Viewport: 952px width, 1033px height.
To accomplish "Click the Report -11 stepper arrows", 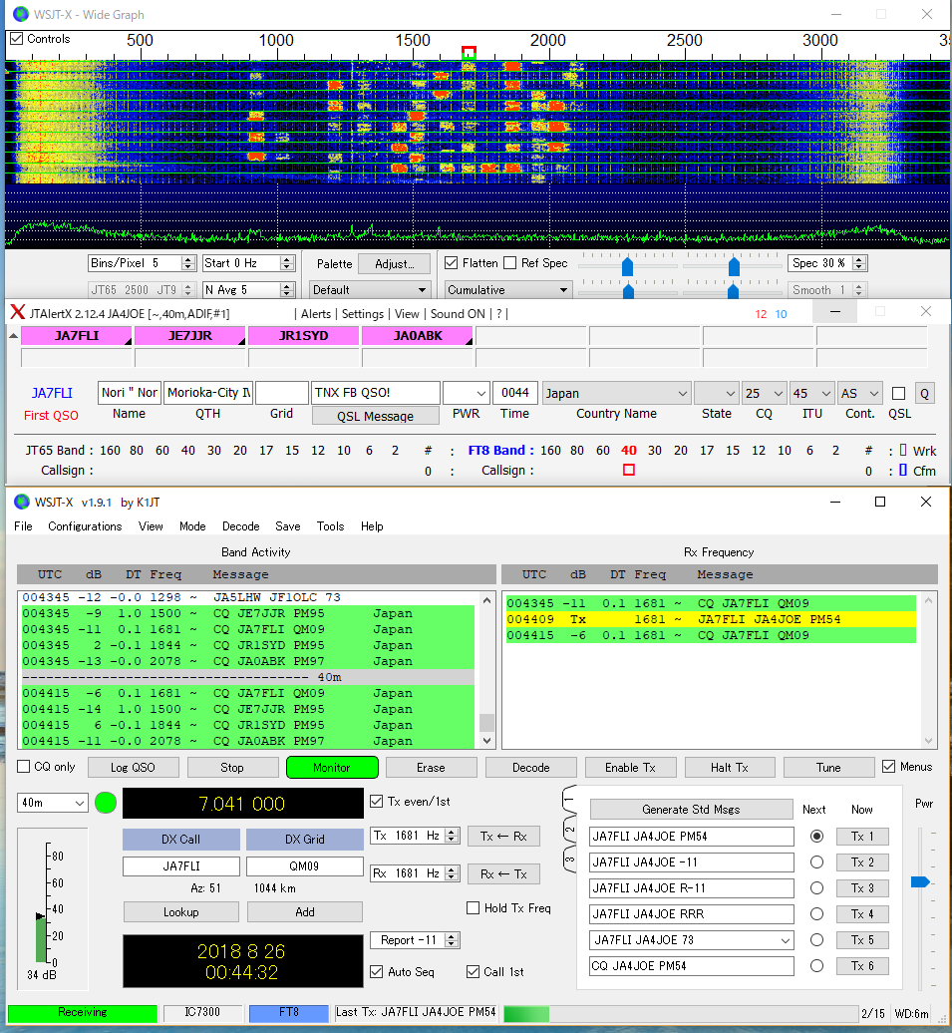I will coord(452,940).
